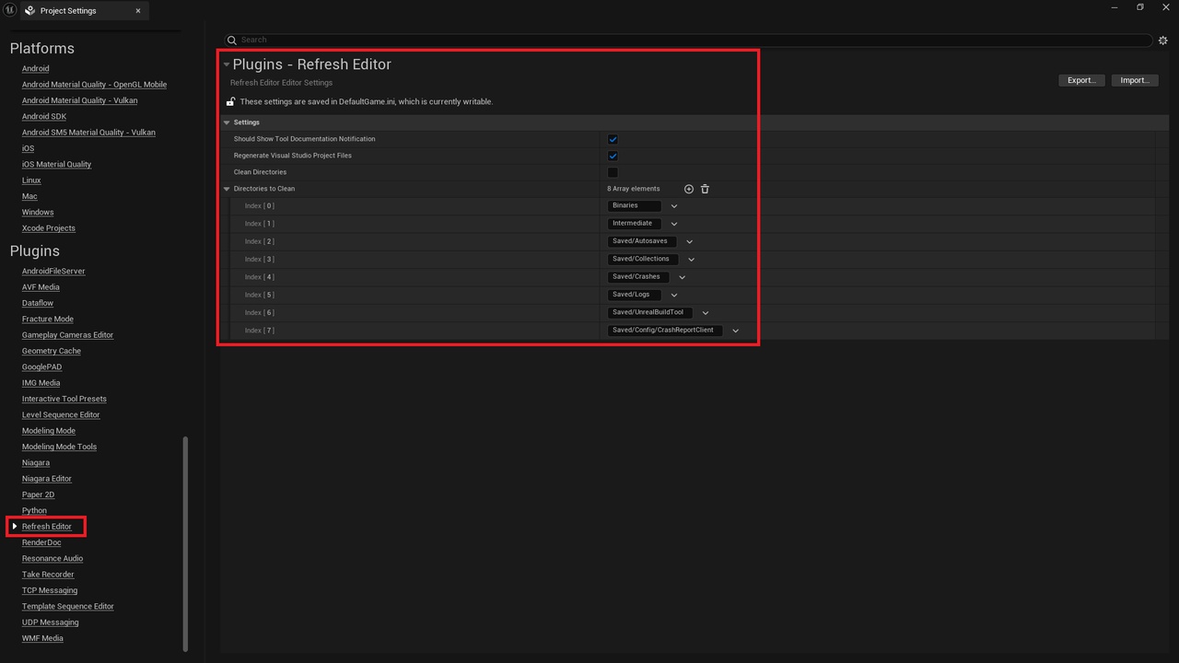Click the writable lock icon for DefaultGame.ini
Screen dimensions: 1179x663
coord(231,101)
